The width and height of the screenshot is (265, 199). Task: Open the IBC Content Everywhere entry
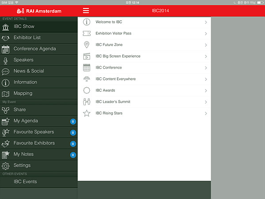(x=144, y=79)
